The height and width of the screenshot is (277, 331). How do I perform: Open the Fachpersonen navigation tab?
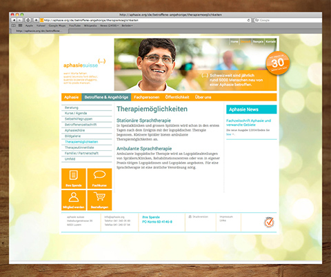point(147,97)
